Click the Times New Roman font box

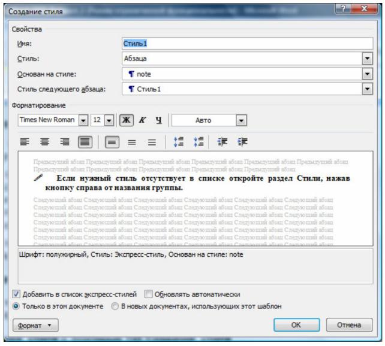coord(49,120)
